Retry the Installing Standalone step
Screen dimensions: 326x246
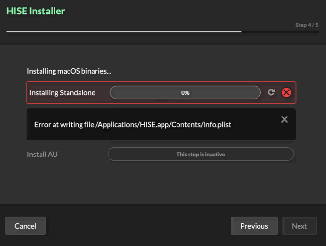(272, 92)
